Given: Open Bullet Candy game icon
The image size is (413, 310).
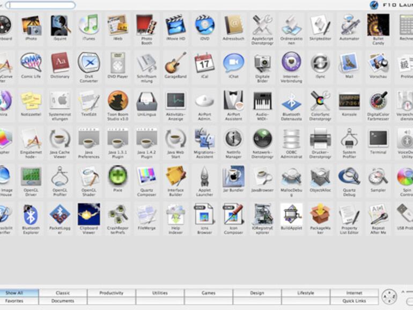Looking at the screenshot, I should [x=378, y=25].
